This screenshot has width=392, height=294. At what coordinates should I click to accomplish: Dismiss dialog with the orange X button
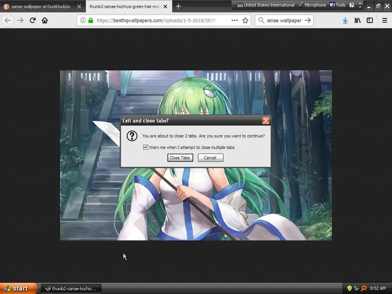click(x=266, y=121)
